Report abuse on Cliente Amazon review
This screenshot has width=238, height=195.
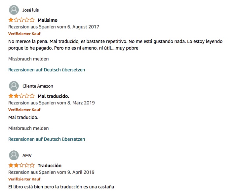[28, 128]
